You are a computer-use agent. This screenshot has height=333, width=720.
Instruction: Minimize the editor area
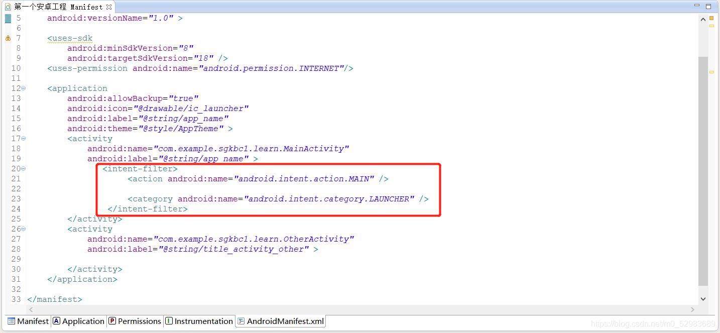pyautogui.click(x=697, y=6)
